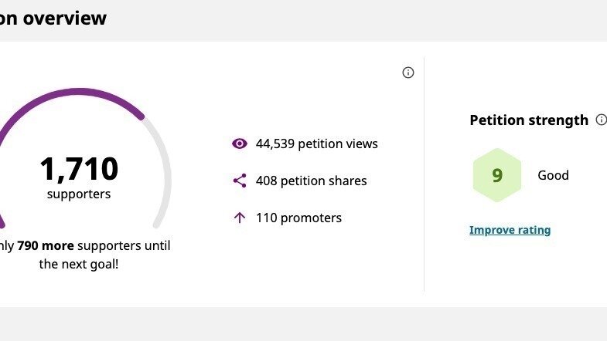Click the text 'the next goal!'
Image resolution: width=607 pixels, height=341 pixels.
click(79, 264)
